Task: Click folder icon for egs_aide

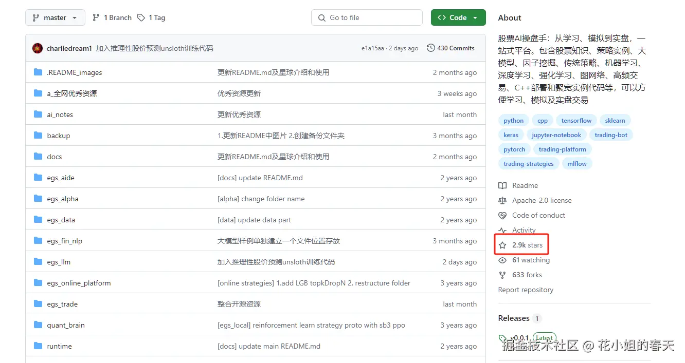Action: [38, 178]
